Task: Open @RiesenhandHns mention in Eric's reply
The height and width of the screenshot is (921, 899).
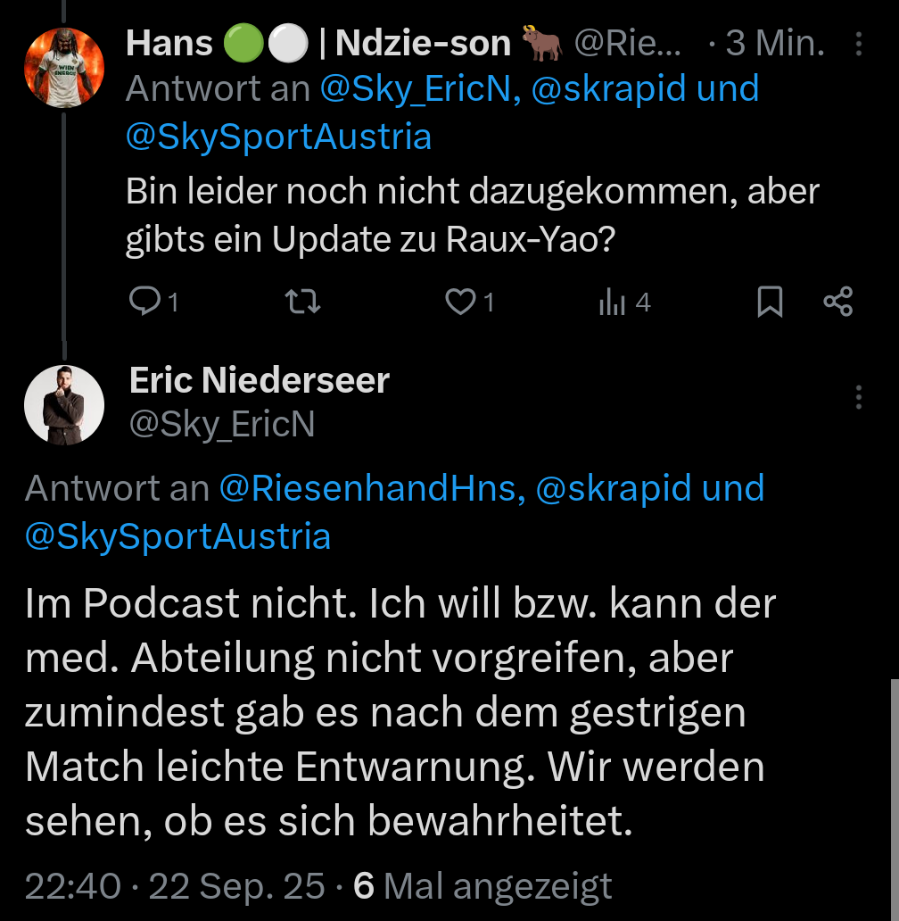Action: click(x=371, y=489)
